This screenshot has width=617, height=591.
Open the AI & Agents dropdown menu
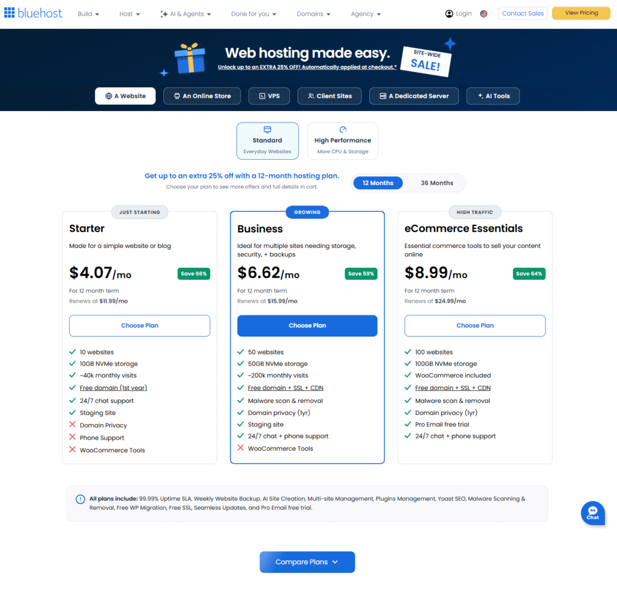click(x=186, y=14)
